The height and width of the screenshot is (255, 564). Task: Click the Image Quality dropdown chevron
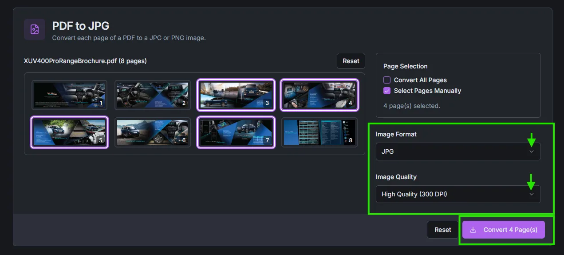click(x=531, y=194)
